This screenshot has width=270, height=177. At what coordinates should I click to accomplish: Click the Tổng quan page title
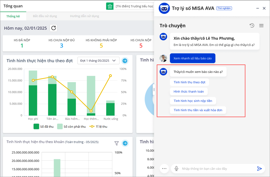click(x=13, y=6)
